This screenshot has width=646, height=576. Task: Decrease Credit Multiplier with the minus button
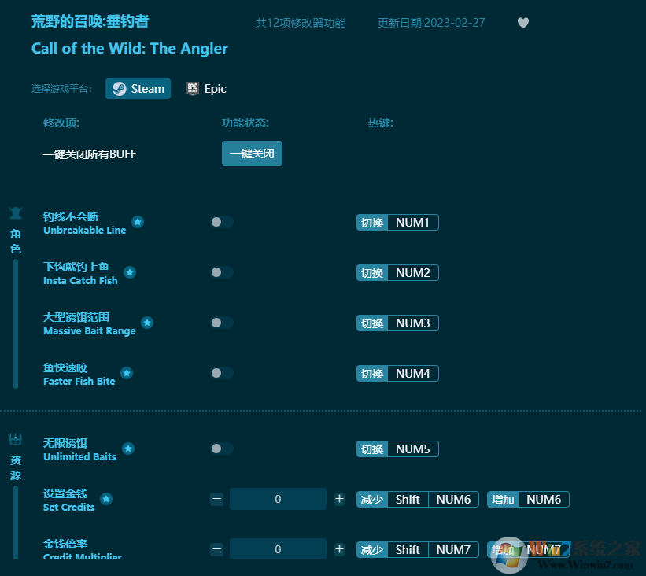tap(216, 549)
